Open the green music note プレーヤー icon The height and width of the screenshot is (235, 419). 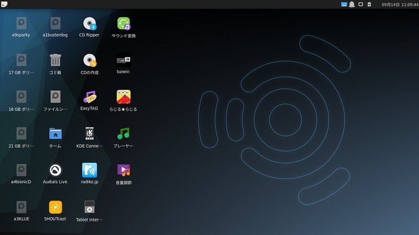point(124,134)
